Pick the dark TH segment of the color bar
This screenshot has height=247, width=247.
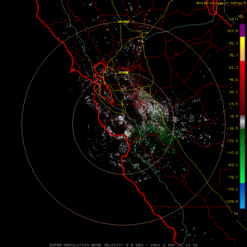(x=242, y=214)
